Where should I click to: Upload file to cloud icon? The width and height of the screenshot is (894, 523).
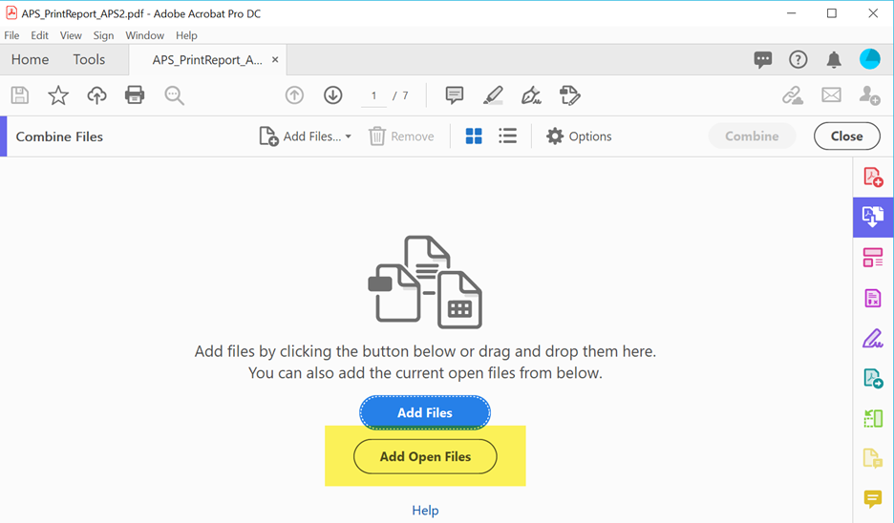pyautogui.click(x=96, y=95)
